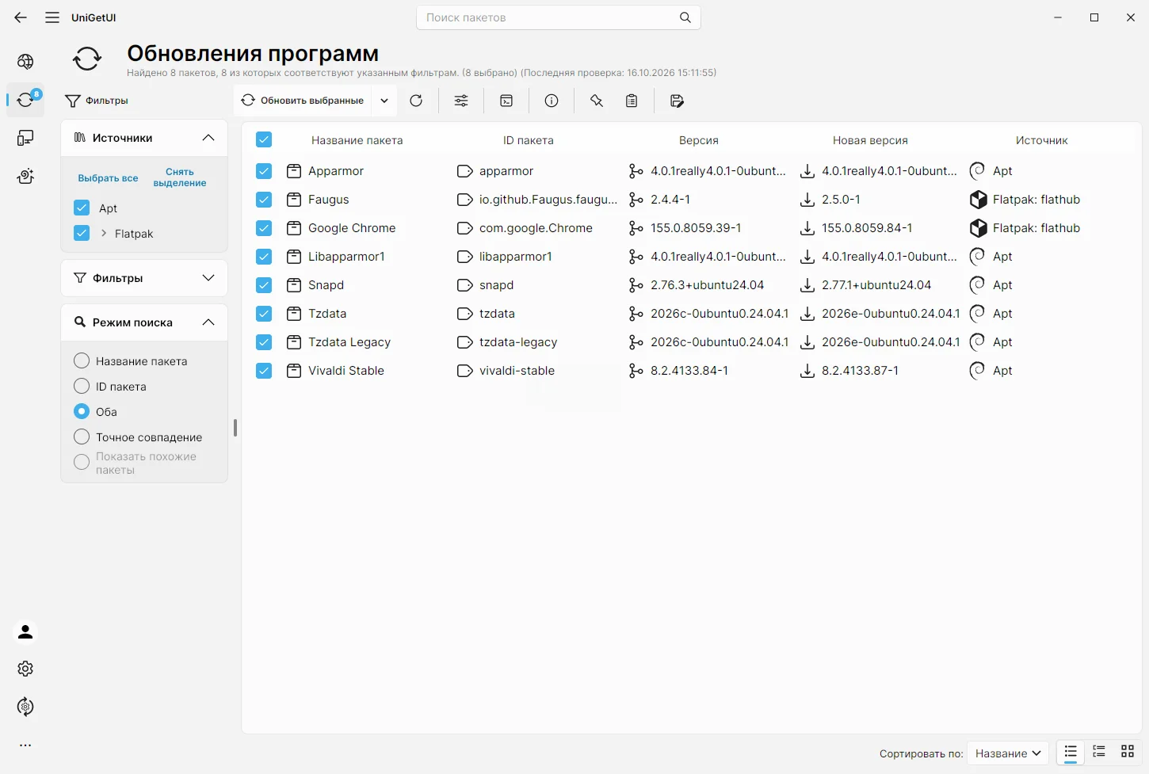Sort by 'Новая версия' column header
1149x774 pixels.
click(x=870, y=140)
